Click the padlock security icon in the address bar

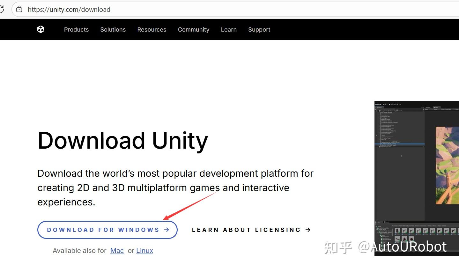point(19,9)
